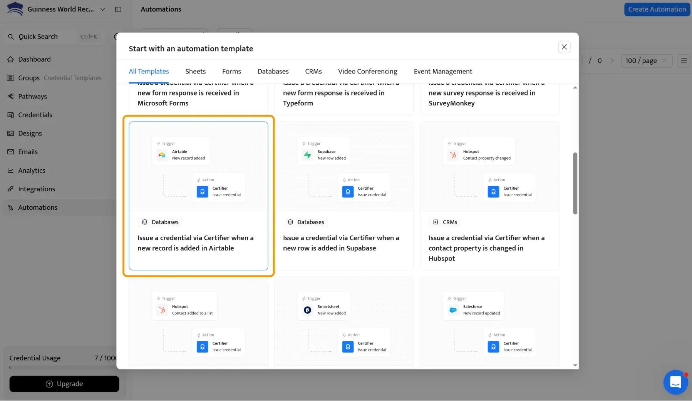Image resolution: width=692 pixels, height=401 pixels.
Task: Select the SurveyMonkey template card
Action: pyautogui.click(x=489, y=99)
